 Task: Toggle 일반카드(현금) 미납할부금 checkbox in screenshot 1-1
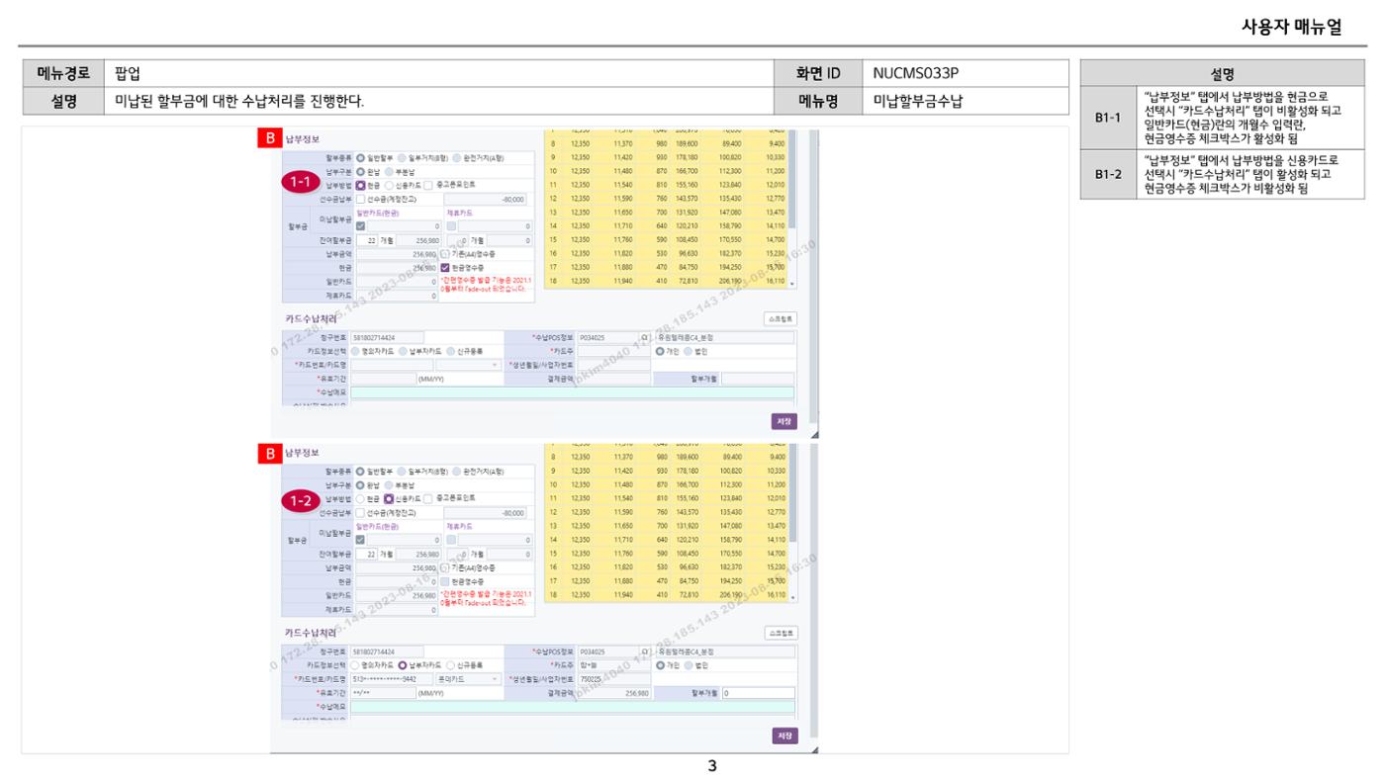click(360, 226)
